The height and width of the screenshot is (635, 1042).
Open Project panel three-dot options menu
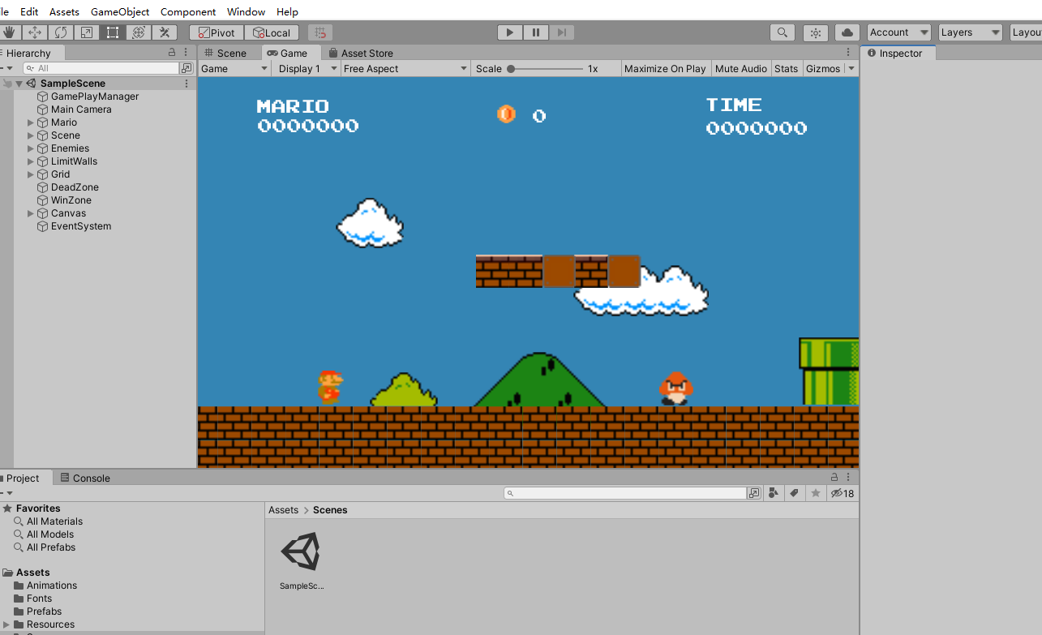tap(848, 478)
